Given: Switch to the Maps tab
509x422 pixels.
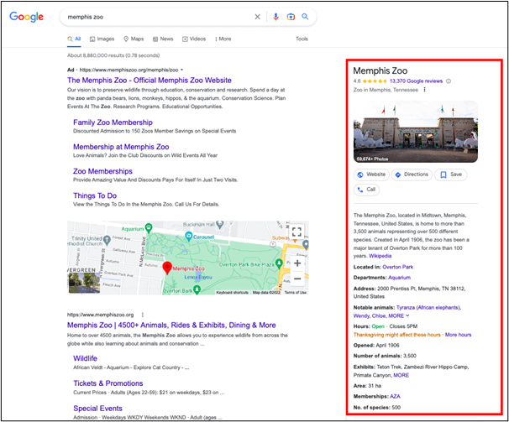Looking at the screenshot, I should [x=134, y=39].
